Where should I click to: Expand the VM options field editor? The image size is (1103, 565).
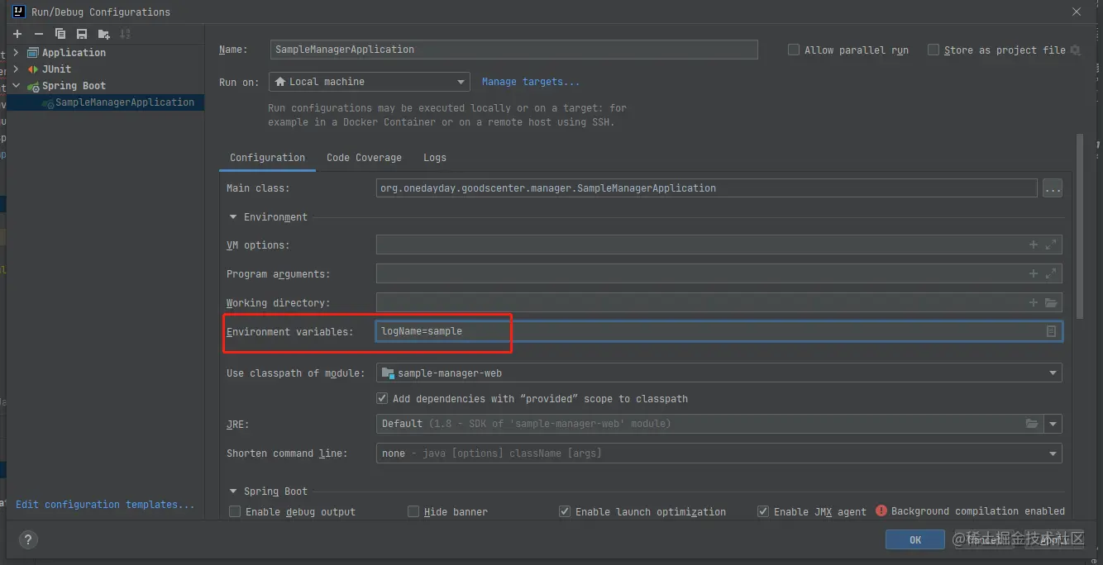[x=1051, y=245]
